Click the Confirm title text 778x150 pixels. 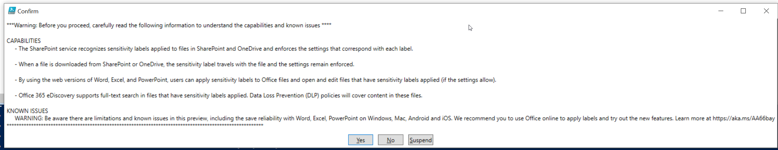point(28,11)
